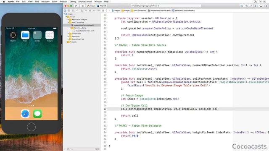Click the 'Table View Delegate' MARK comment
Viewport: 269px width, 151px height.
(x=138, y=126)
